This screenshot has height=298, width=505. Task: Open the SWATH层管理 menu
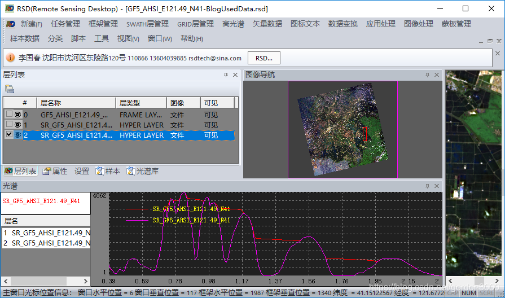pyautogui.click(x=147, y=24)
